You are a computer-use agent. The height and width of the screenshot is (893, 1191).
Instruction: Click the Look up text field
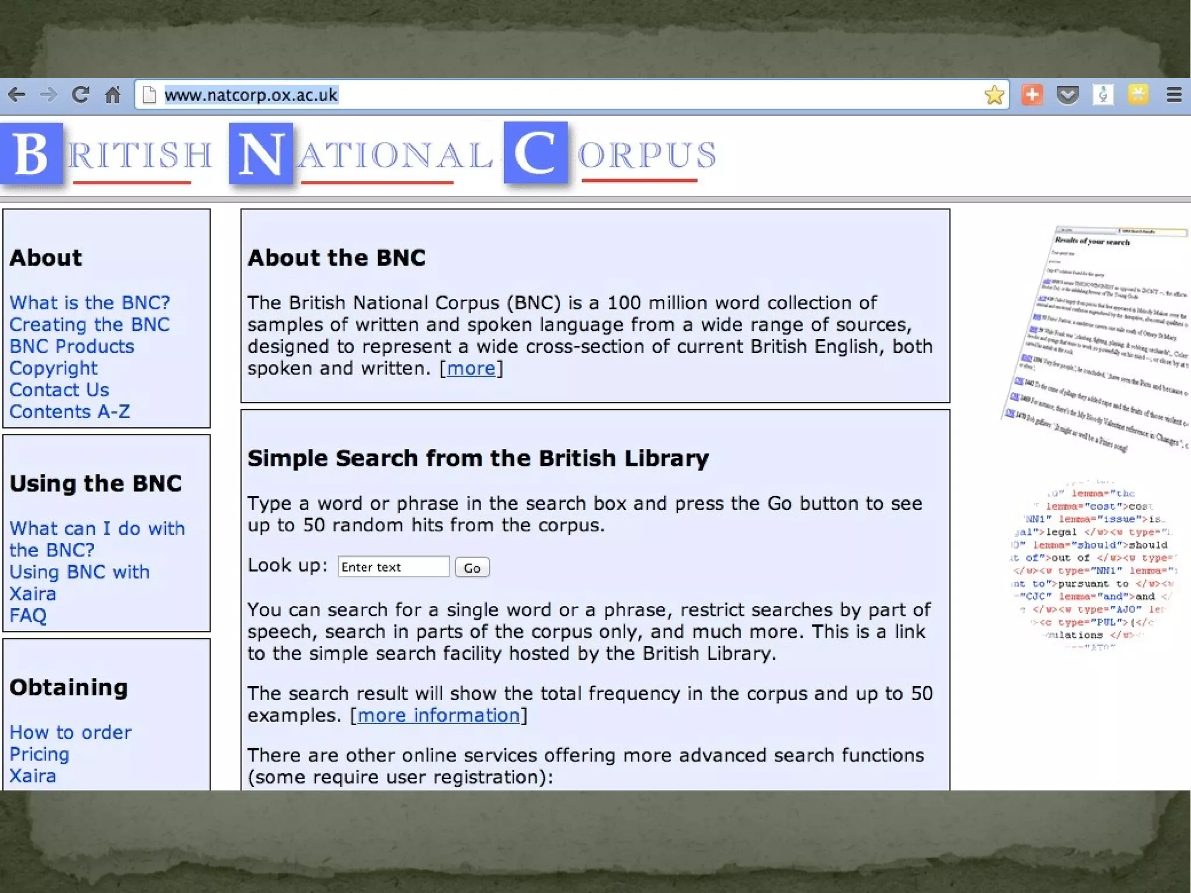pos(393,567)
